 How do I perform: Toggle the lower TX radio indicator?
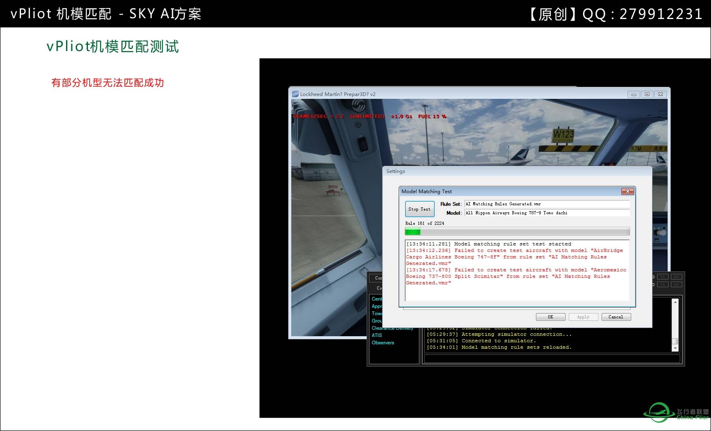663,284
